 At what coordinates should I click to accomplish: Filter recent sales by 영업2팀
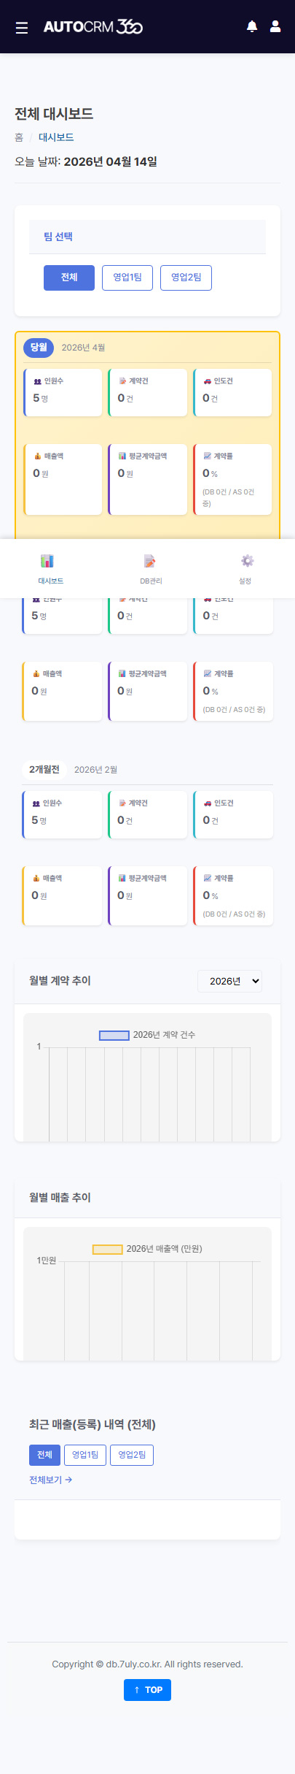pyautogui.click(x=132, y=1455)
